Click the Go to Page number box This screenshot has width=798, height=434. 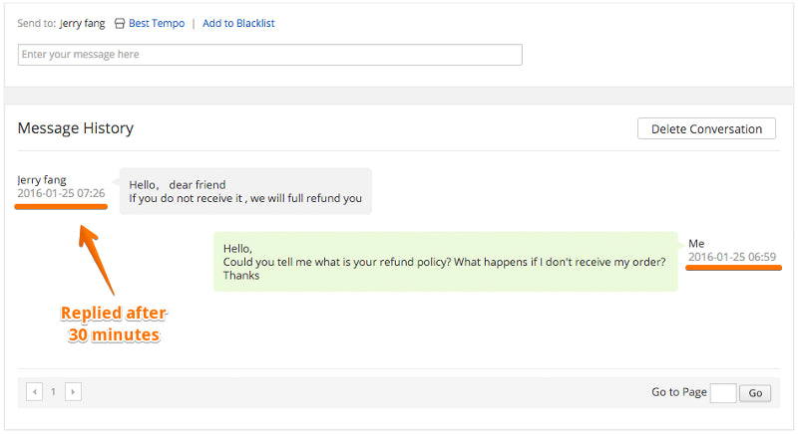click(x=723, y=393)
